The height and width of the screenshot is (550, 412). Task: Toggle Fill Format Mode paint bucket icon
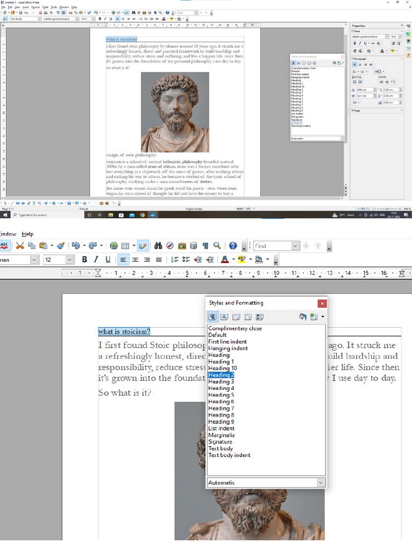pyautogui.click(x=303, y=317)
